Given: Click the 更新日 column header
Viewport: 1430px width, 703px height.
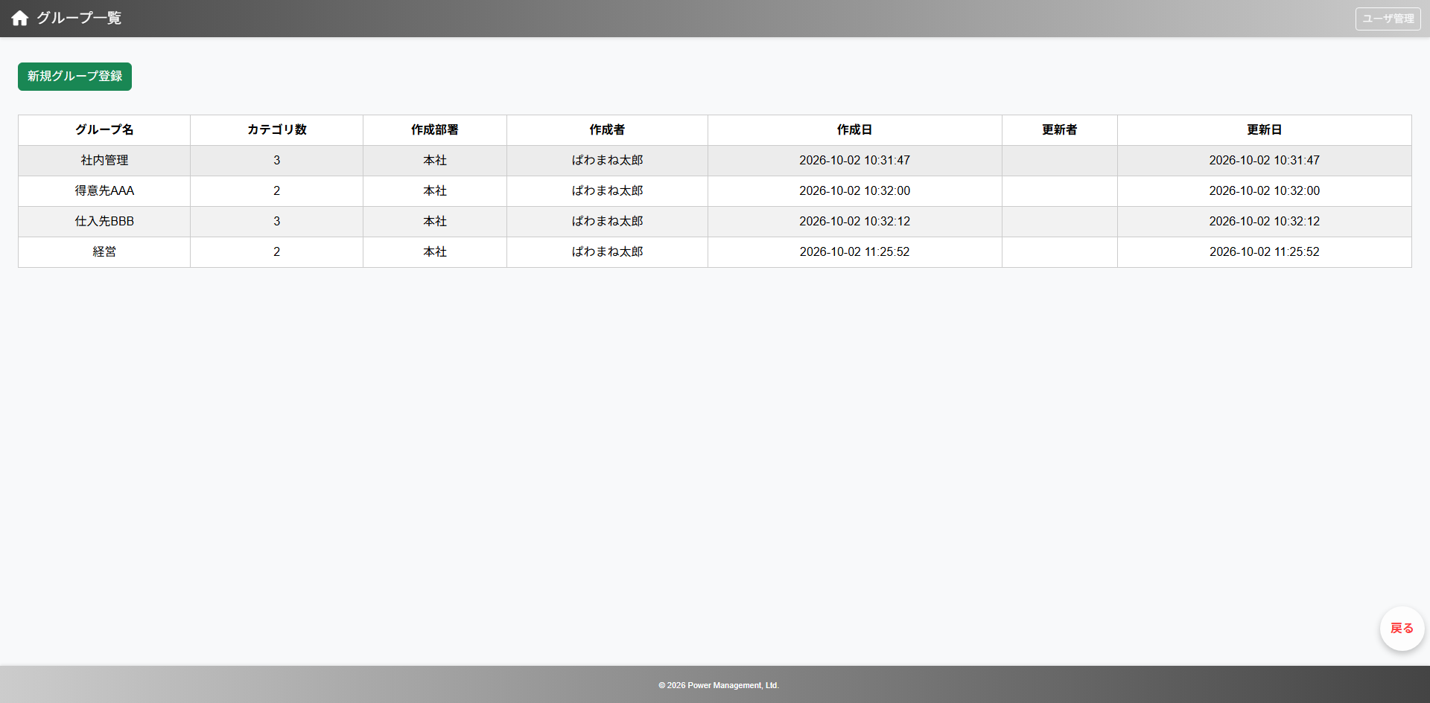Looking at the screenshot, I should pos(1264,130).
